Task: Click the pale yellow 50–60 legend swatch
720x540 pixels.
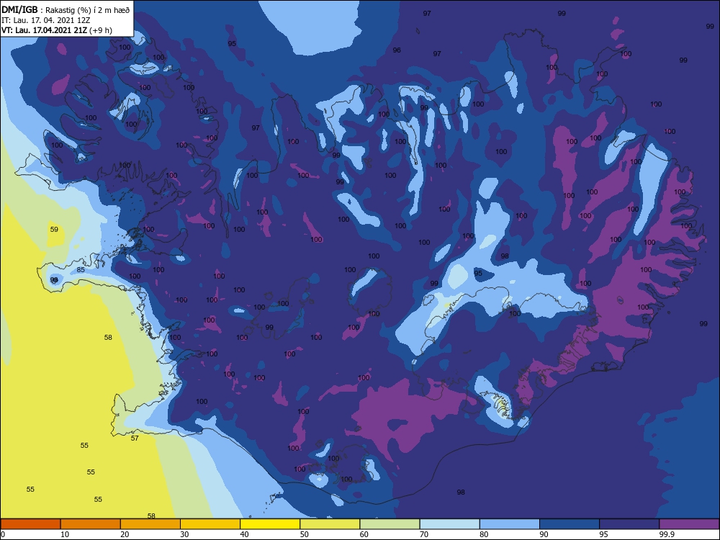Action: 330,524
